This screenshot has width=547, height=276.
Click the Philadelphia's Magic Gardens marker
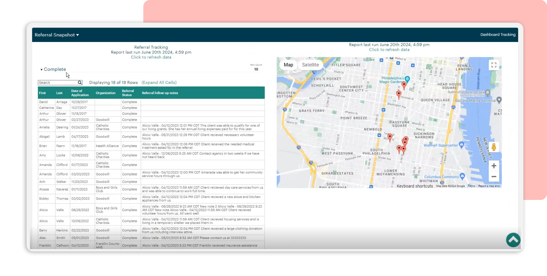coord(407,79)
